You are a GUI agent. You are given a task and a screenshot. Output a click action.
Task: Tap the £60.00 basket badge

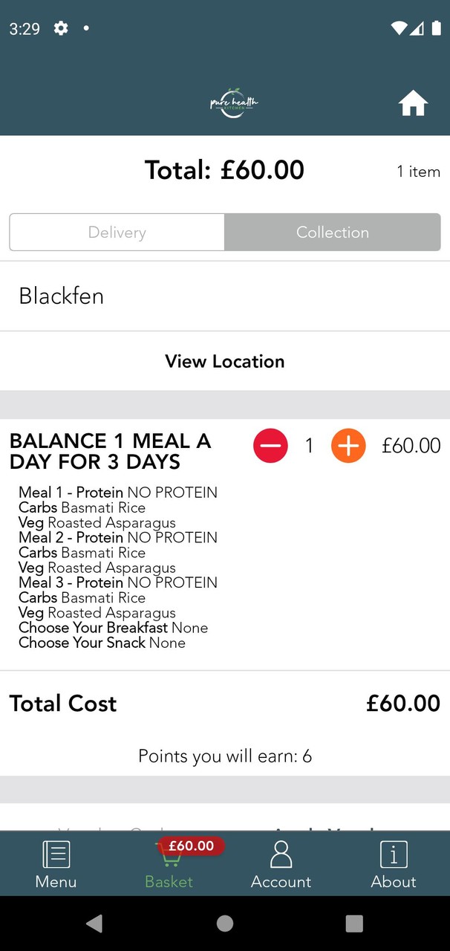click(x=191, y=845)
